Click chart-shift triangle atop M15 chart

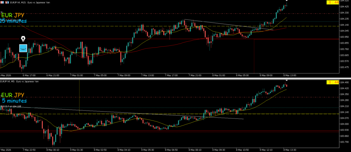[x=287, y=1]
